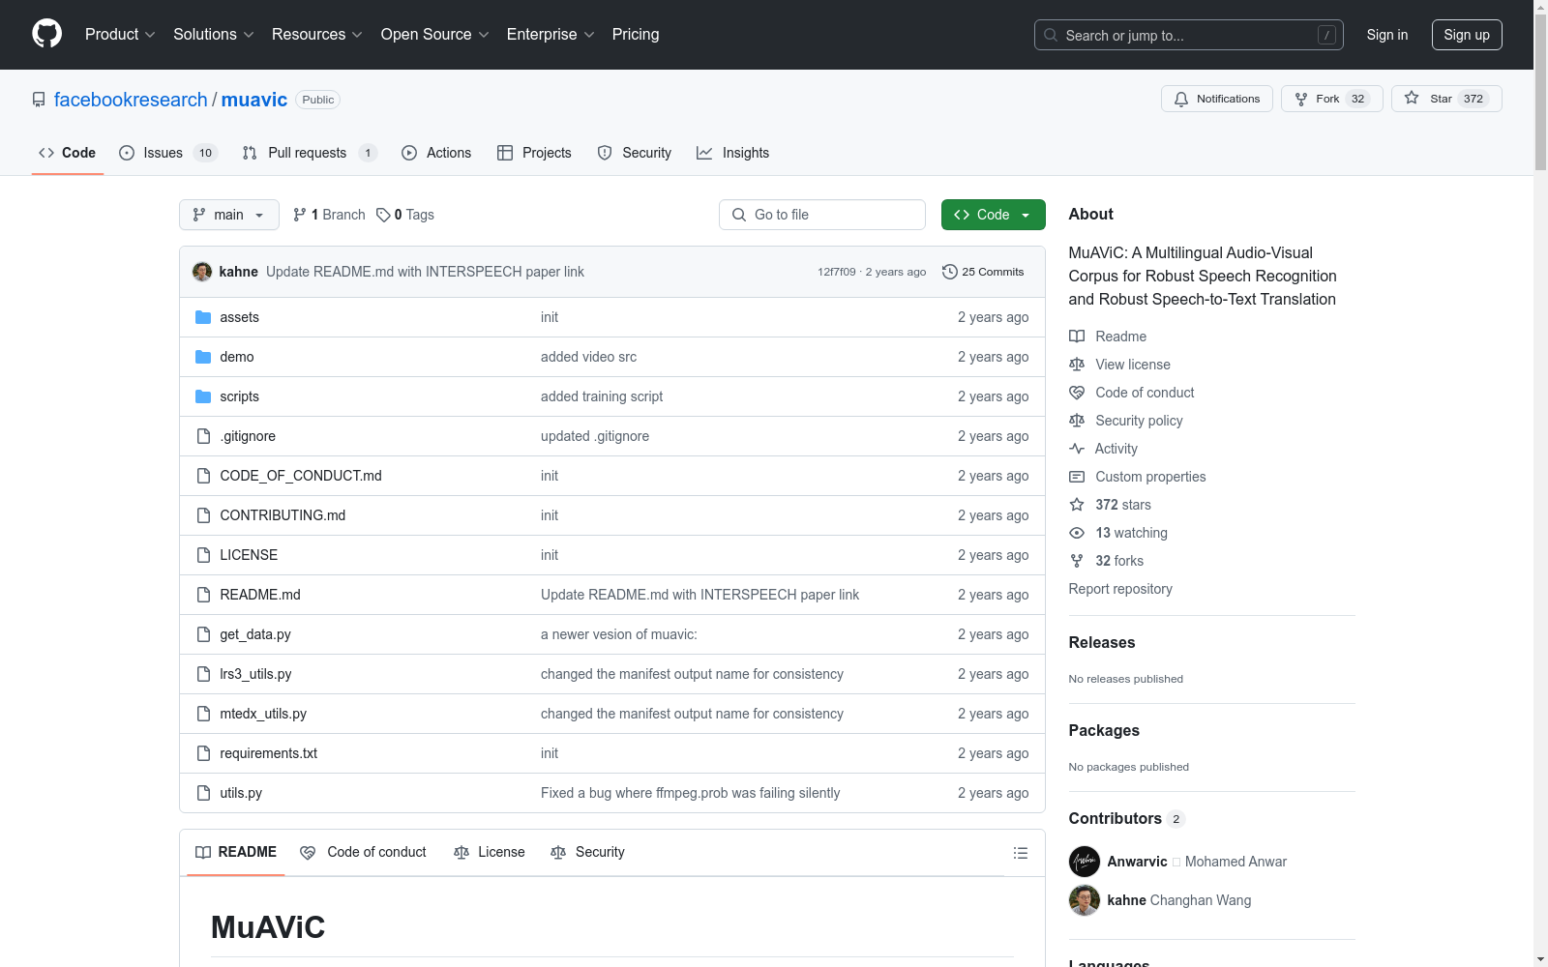Open the 25 Commits history link
Screen dimensions: 1548x967
point(983,272)
